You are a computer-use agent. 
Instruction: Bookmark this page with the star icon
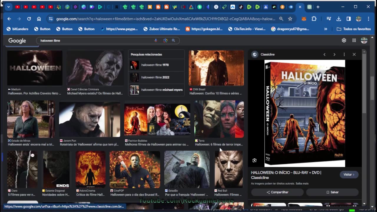290,19
